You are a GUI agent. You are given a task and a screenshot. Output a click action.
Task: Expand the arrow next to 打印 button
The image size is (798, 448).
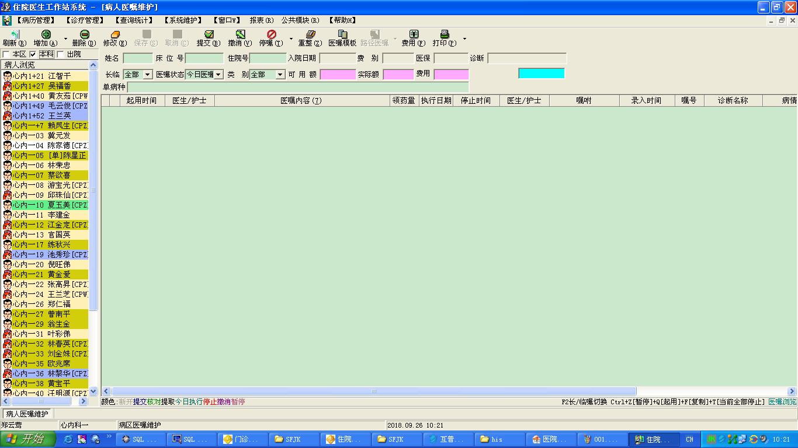464,39
